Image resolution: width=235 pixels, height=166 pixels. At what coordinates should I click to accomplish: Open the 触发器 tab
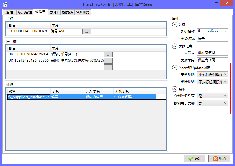click(67, 12)
